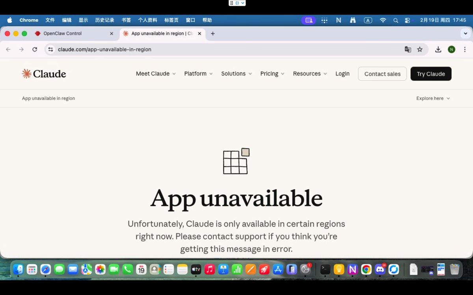
Task: Click the purple screen sharing menu bar icon
Action: click(309, 20)
